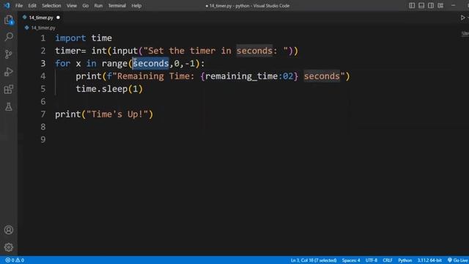Open the Extensions view
The image size is (469, 264).
pyautogui.click(x=9, y=89)
